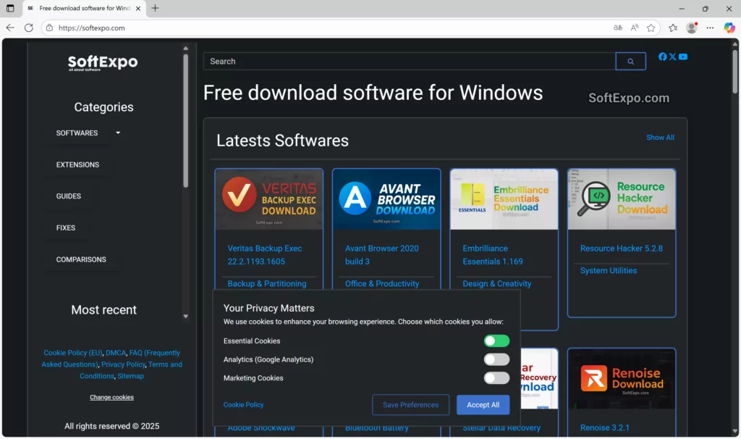The image size is (741, 439).
Task: Refresh the page using the reload icon
Action: click(x=28, y=28)
